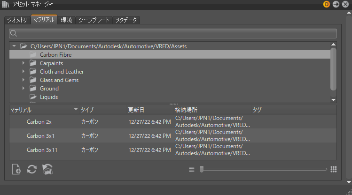
Task: Click in the material search field
Action: tap(173, 33)
